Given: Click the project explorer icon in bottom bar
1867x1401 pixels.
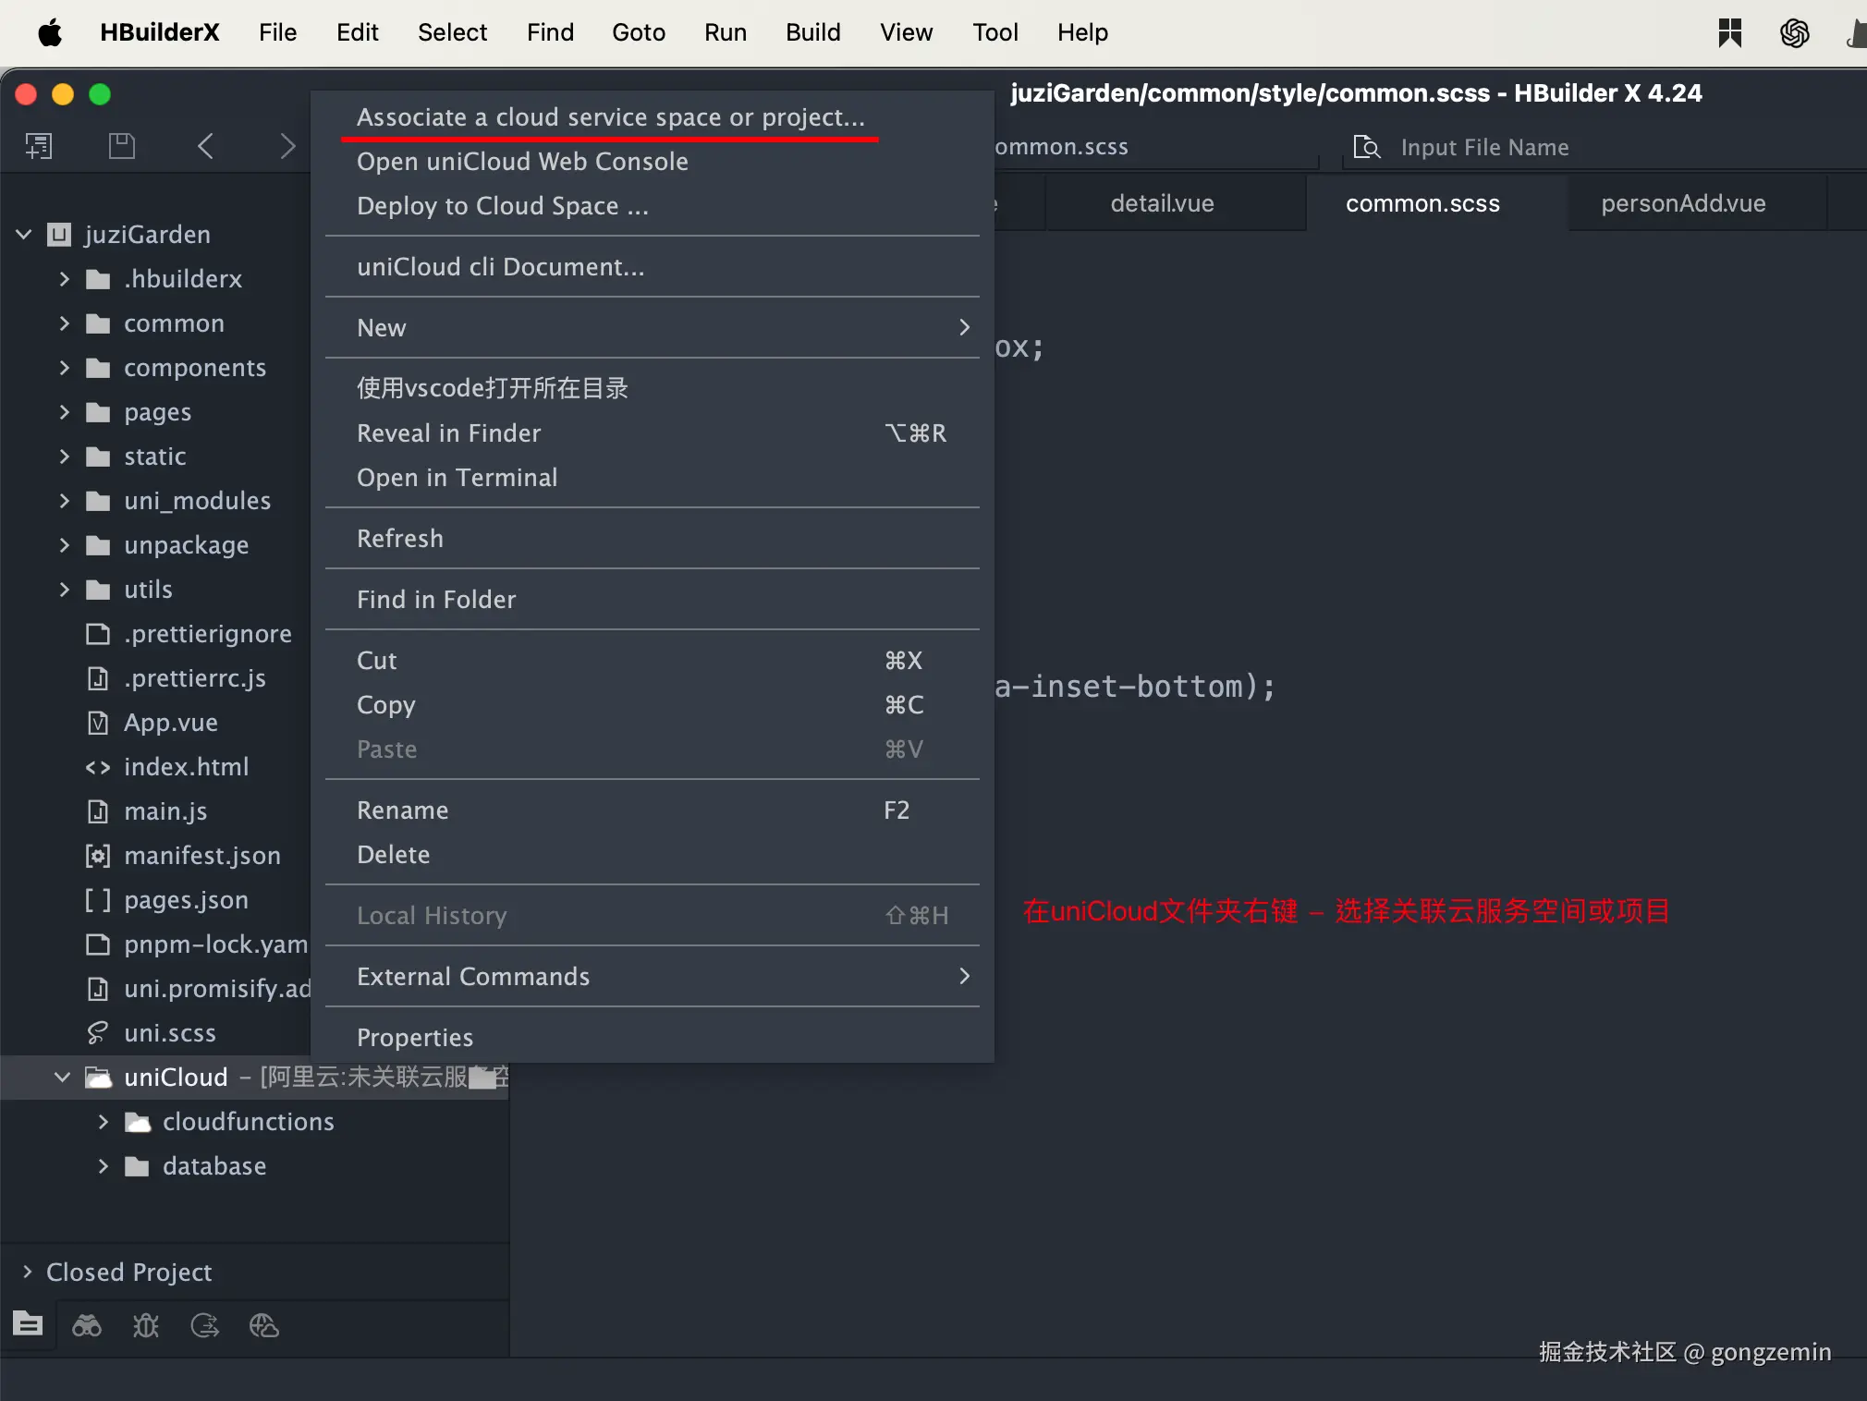Looking at the screenshot, I should click(x=28, y=1325).
